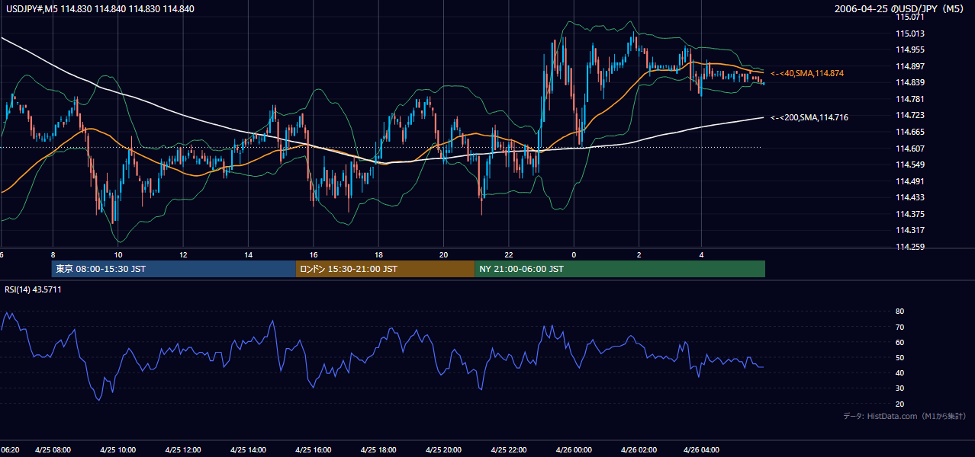Click the 200 SMA label showing 114.716
Screen dimensions: 975x457
coord(809,117)
